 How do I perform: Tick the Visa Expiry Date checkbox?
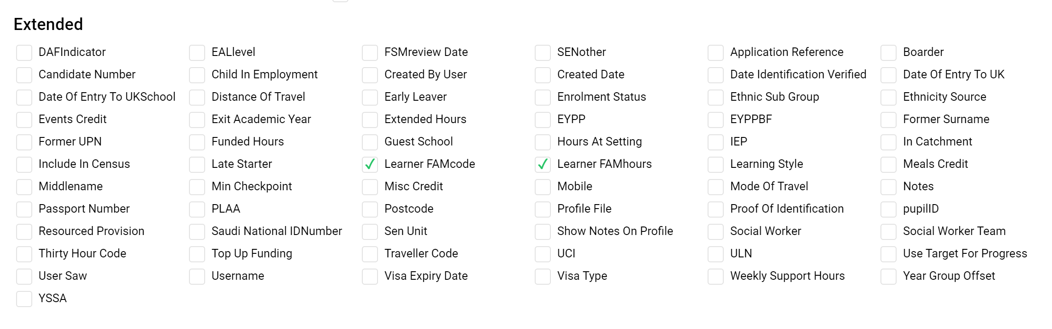click(x=370, y=277)
